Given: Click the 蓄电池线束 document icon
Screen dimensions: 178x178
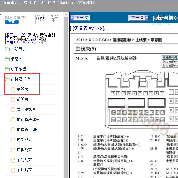Looking at the screenshot, I should (13, 110).
